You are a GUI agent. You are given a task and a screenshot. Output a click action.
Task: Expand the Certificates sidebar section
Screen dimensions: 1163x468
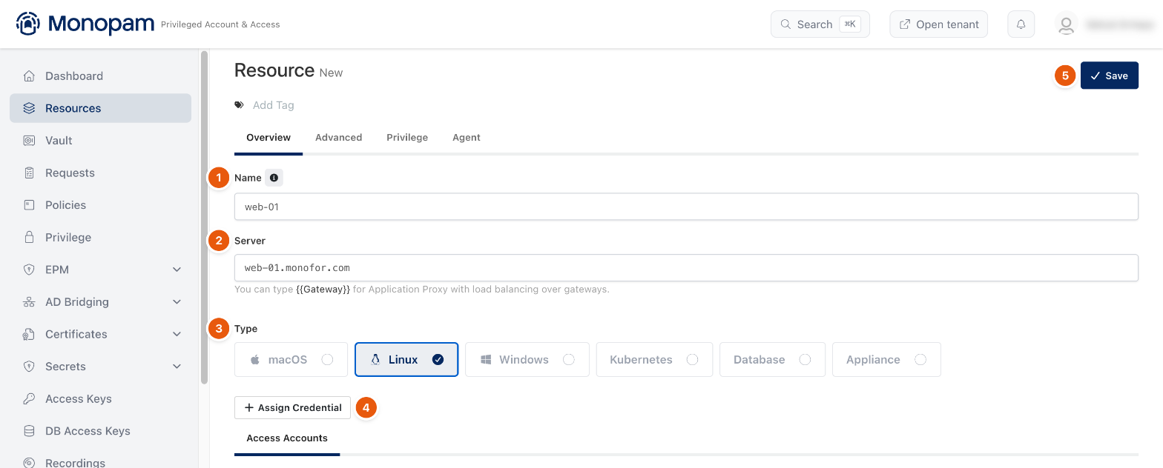177,334
